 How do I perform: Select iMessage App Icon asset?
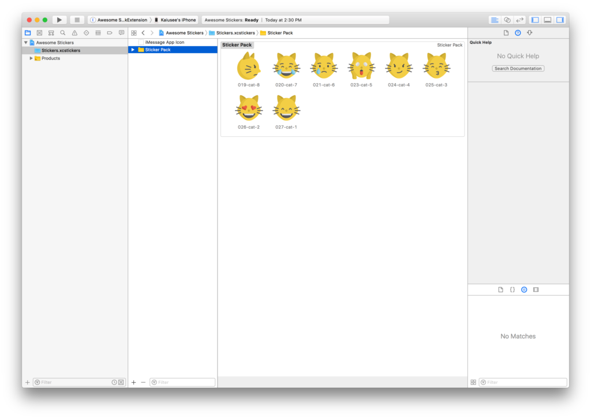click(x=173, y=42)
